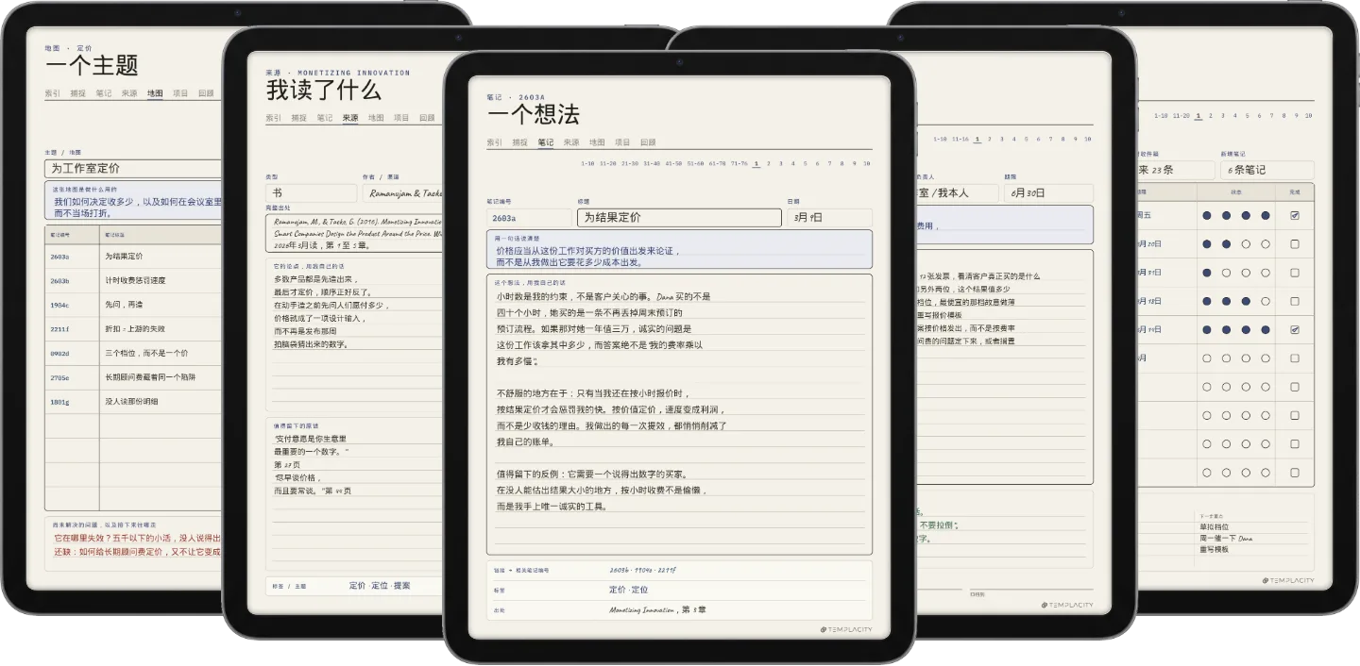The image size is (1360, 666).
Task: Edit the 标题 field 为结果定价 on center tablet
Action: [x=679, y=217]
